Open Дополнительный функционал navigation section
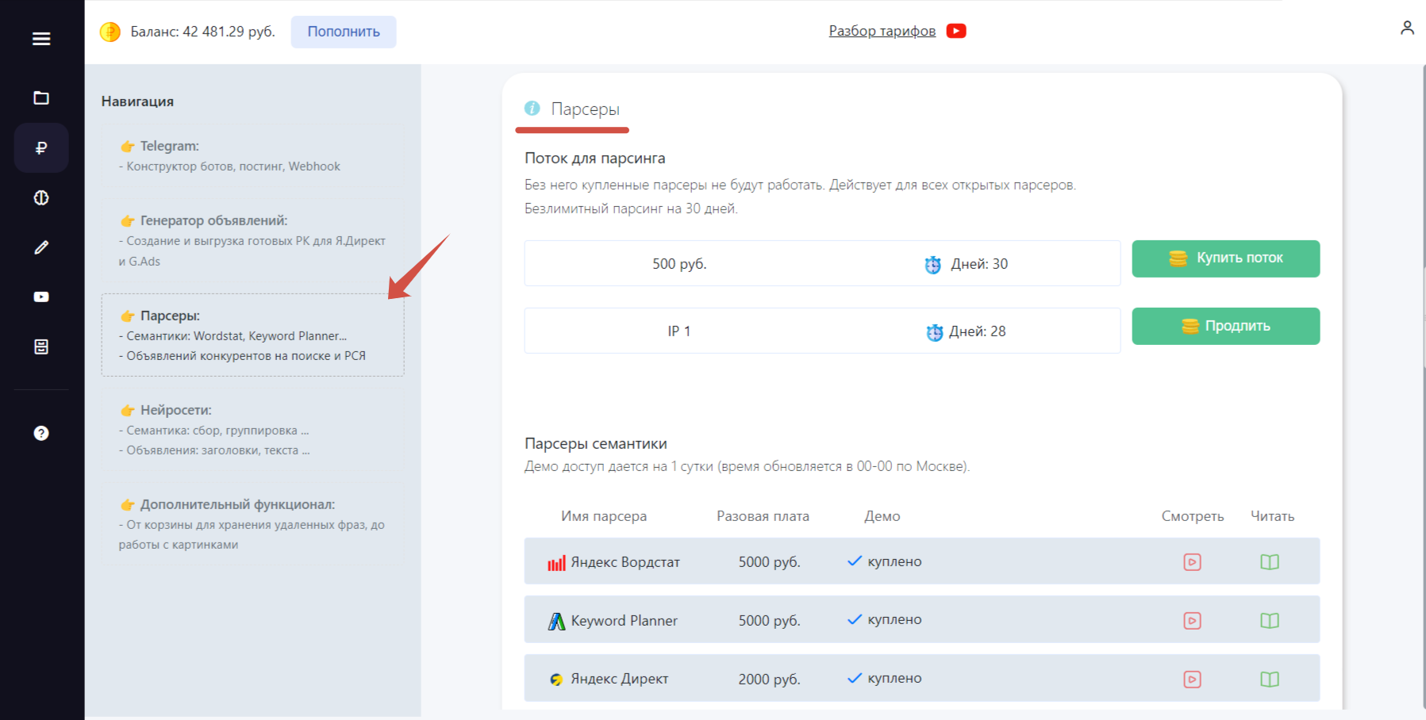 tap(252, 524)
